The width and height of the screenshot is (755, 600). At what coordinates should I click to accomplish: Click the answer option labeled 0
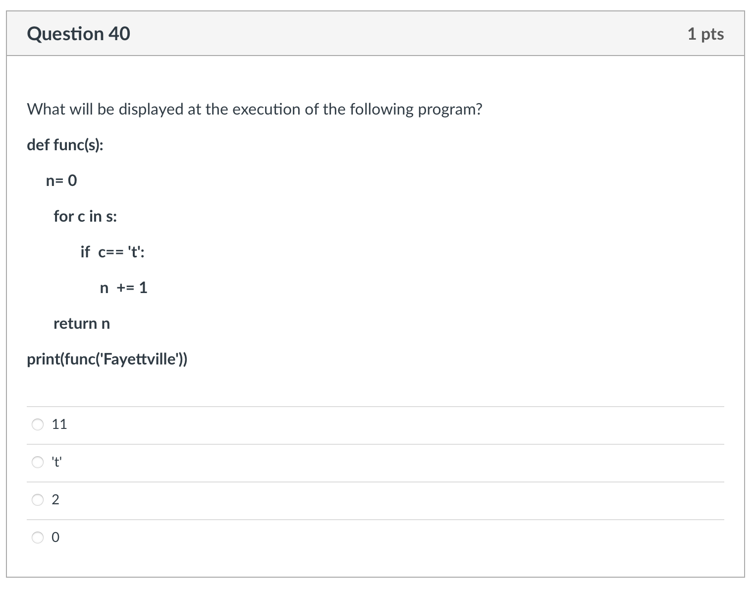point(55,537)
